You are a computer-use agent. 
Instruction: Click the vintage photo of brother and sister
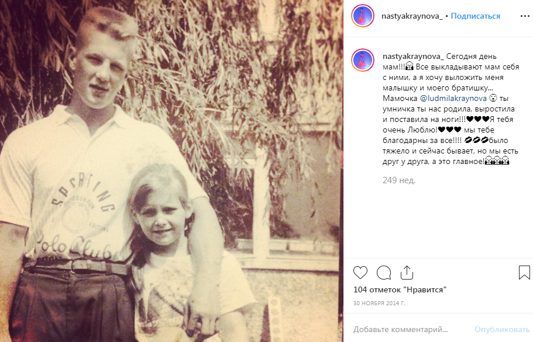[x=171, y=171]
